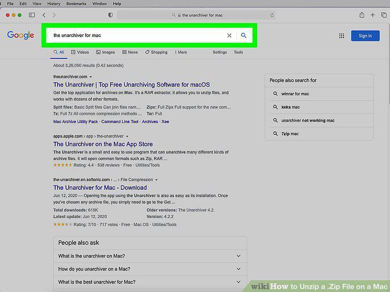Image resolution: width=390 pixels, height=292 pixels.
Task: Click 'About 3,26,000 results' text
Action: click(88, 66)
